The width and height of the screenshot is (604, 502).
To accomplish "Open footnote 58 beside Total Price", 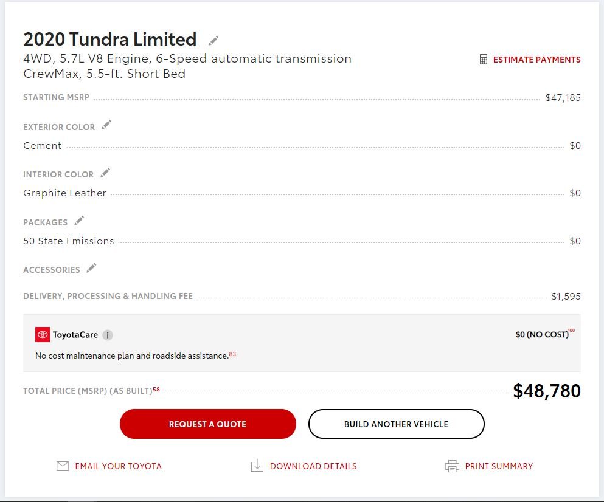I will coord(156,389).
